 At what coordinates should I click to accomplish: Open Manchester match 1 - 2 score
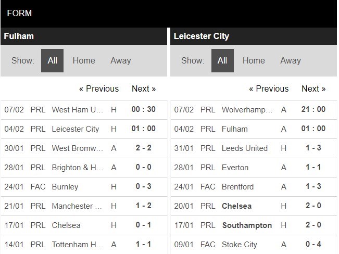[144, 206]
